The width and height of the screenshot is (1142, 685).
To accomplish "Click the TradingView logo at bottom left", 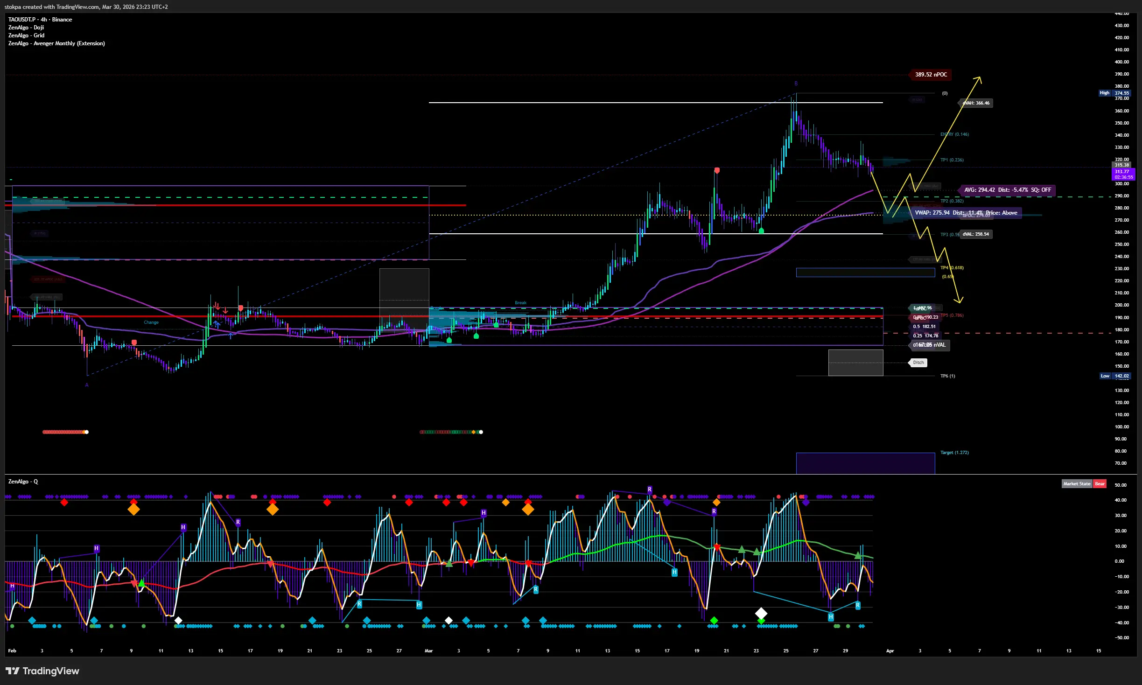I will [x=42, y=671].
